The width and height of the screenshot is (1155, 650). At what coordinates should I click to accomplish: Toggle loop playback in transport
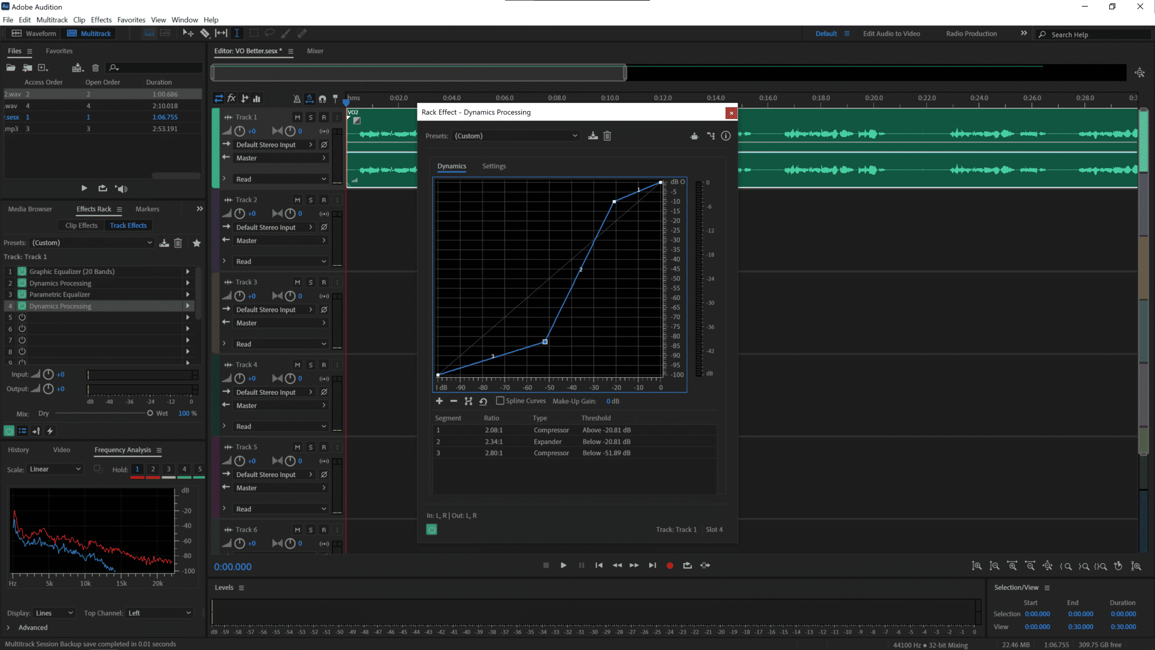[687, 565]
